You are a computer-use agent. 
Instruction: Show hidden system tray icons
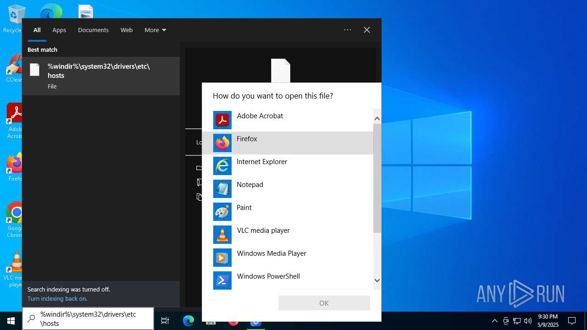click(494, 321)
